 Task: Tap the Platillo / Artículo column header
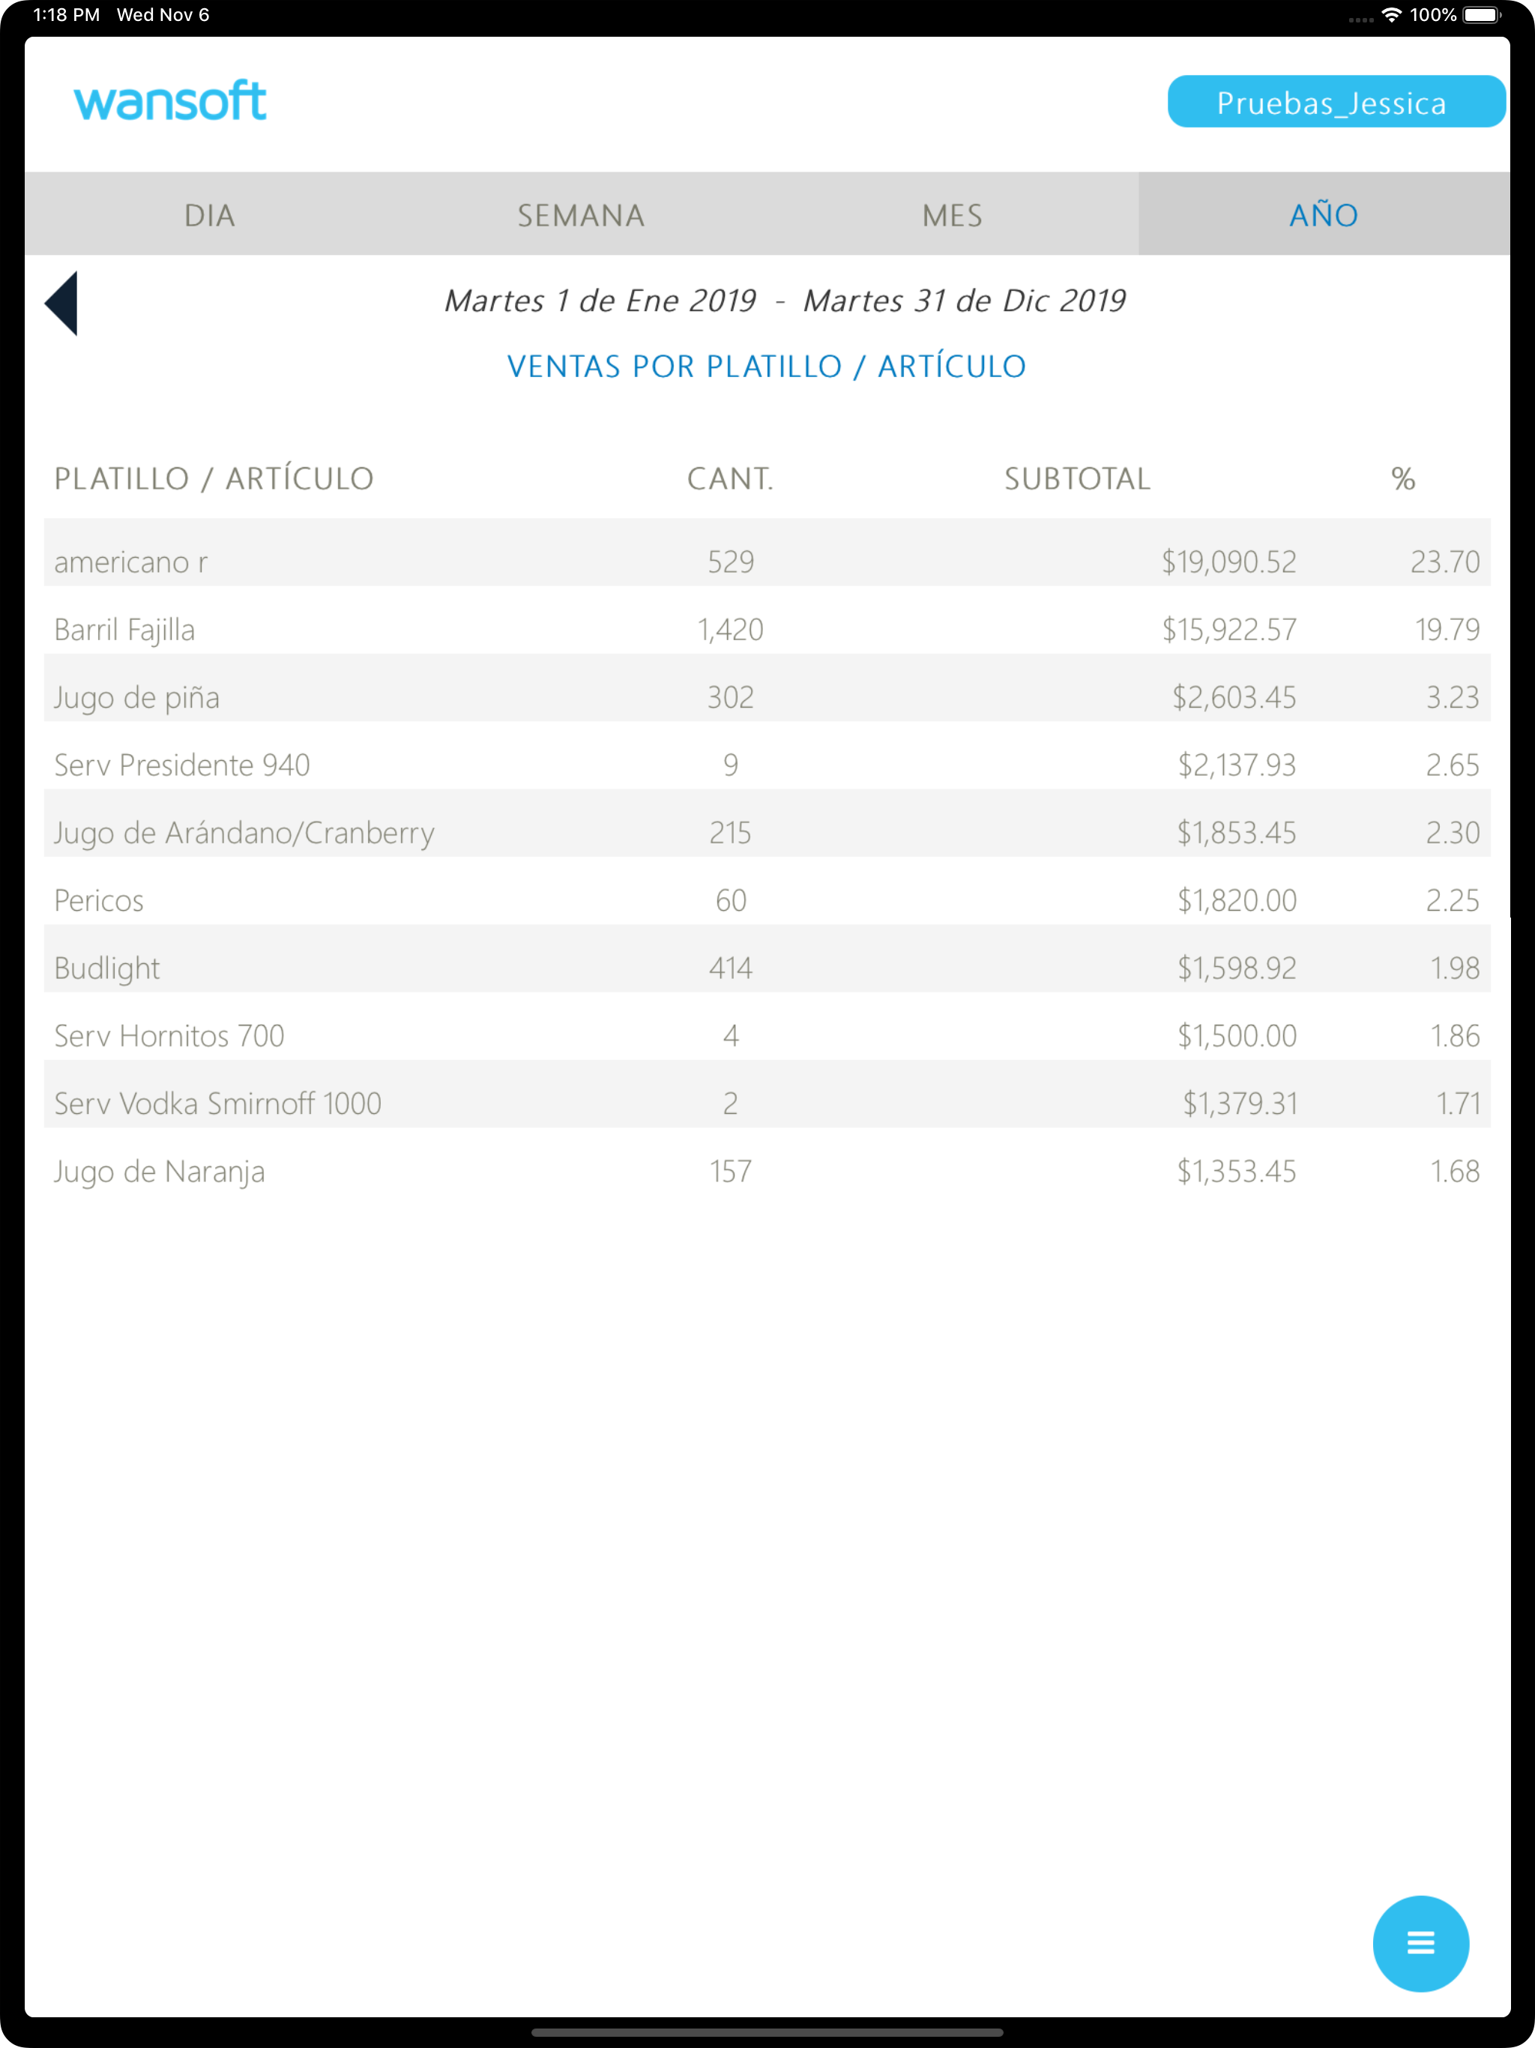click(214, 479)
